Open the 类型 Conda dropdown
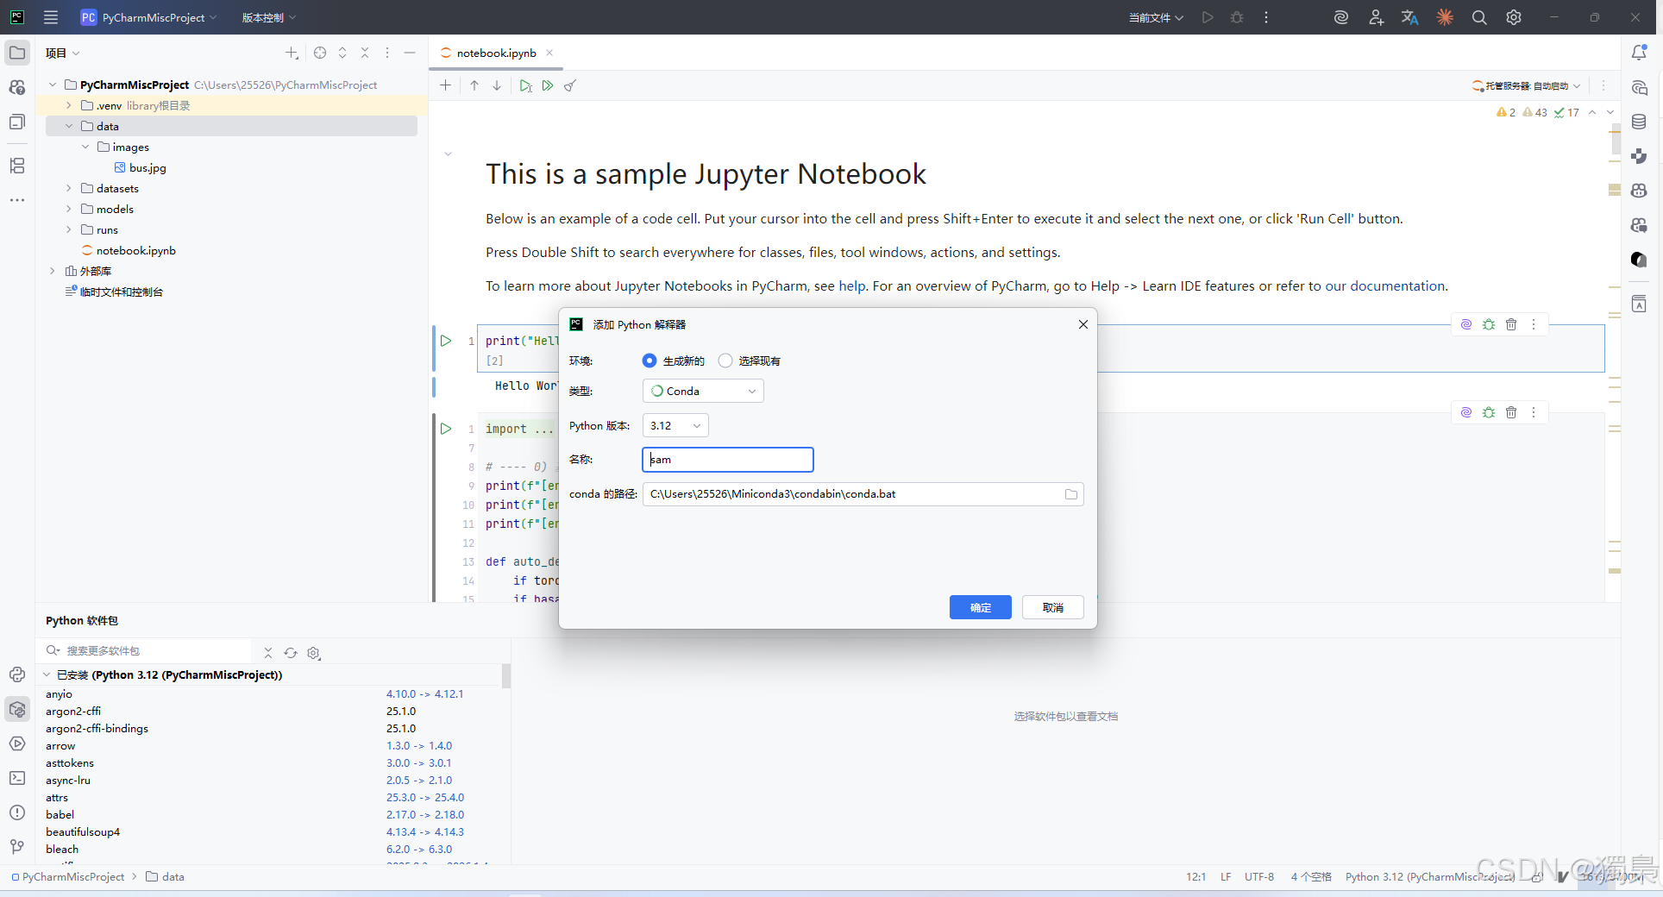 (703, 391)
